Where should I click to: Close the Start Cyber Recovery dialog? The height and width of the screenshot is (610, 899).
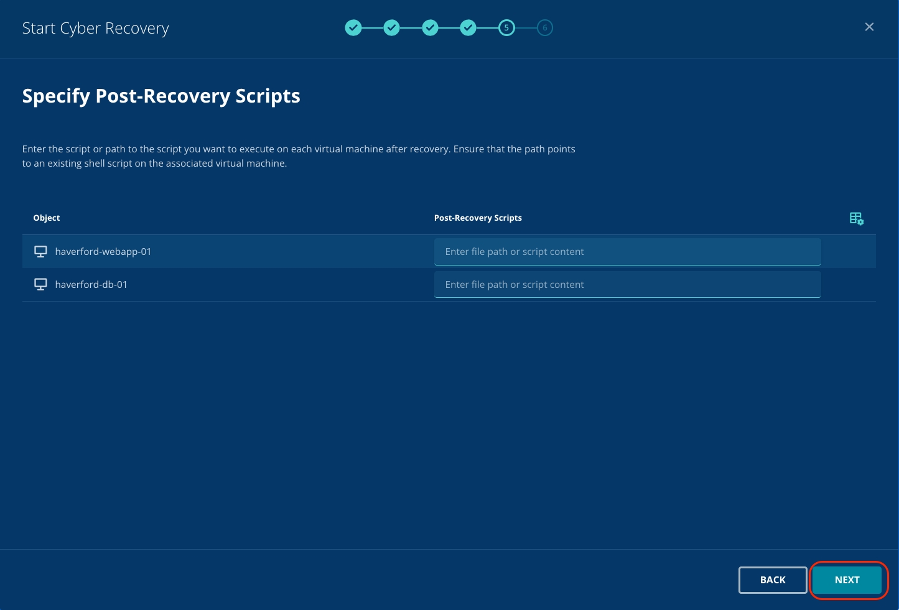(x=869, y=27)
